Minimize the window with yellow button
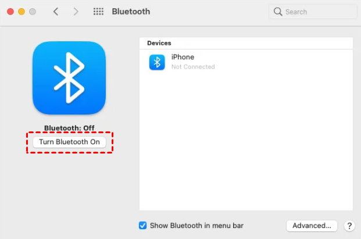This screenshot has width=361, height=239. click(x=22, y=12)
